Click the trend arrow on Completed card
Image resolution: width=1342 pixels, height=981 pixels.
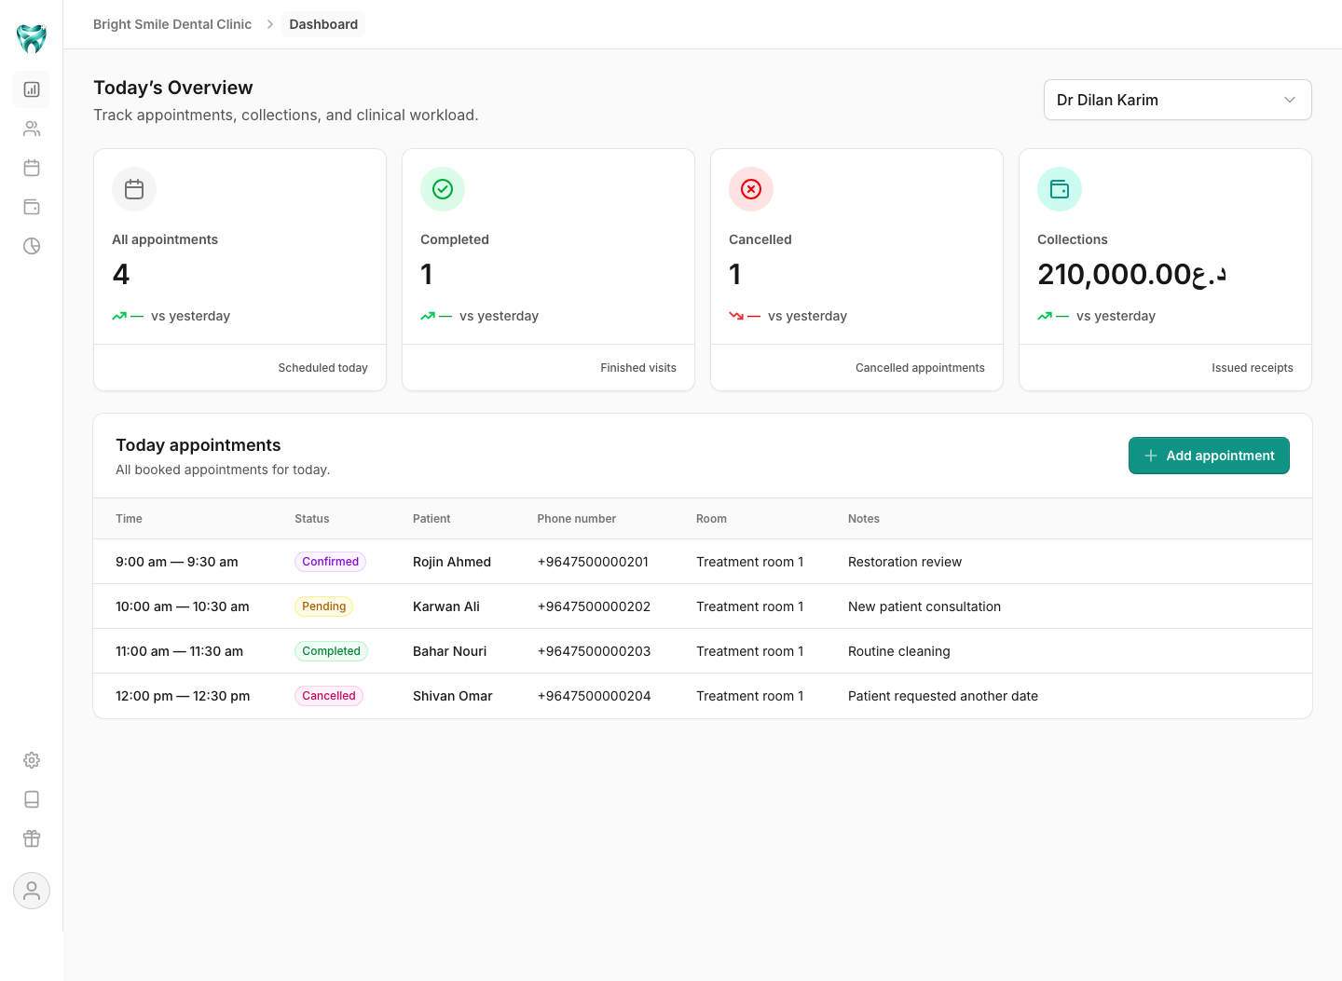(x=428, y=316)
